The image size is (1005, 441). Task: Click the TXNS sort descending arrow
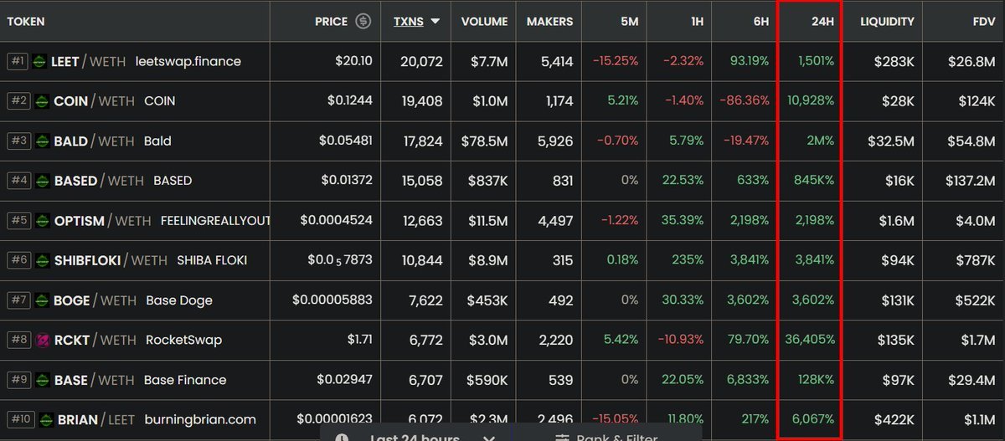tap(435, 21)
